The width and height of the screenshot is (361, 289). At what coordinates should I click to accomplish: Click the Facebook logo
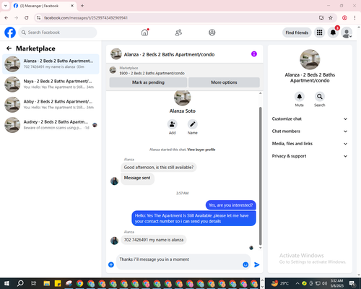point(10,33)
